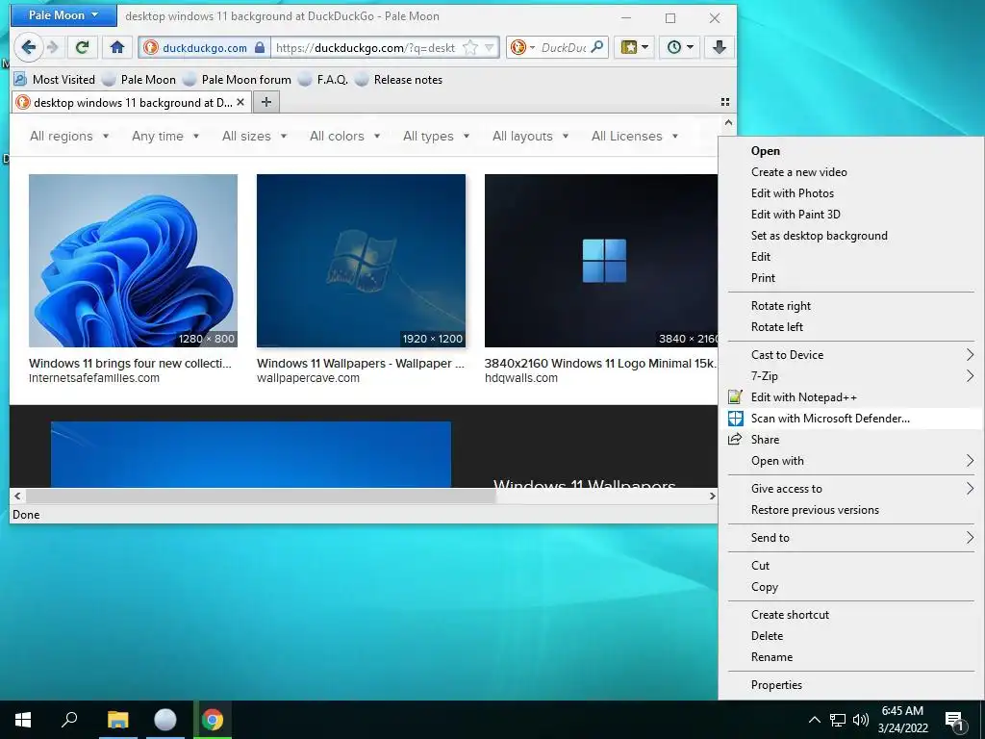Open the internetsafefamilies.com result title

click(130, 363)
